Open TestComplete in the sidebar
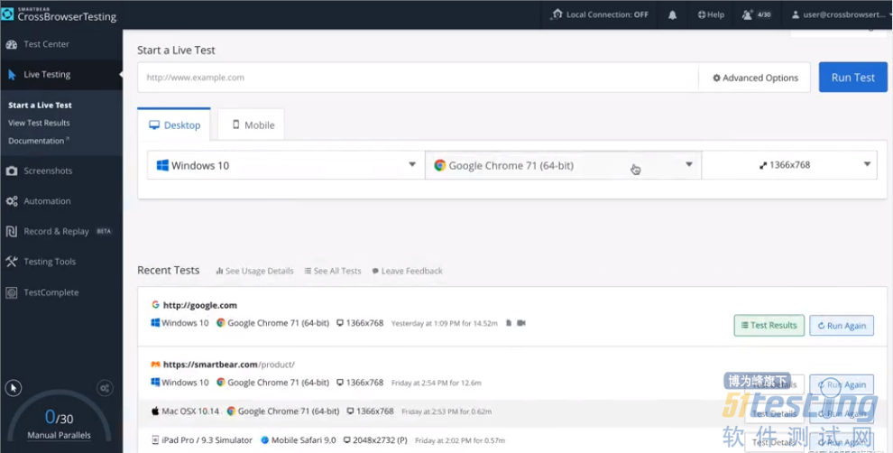 51,292
